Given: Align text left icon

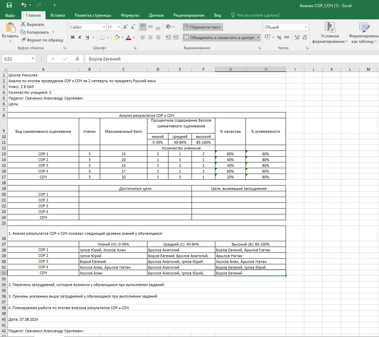Looking at the screenshot, I should click(x=143, y=37).
